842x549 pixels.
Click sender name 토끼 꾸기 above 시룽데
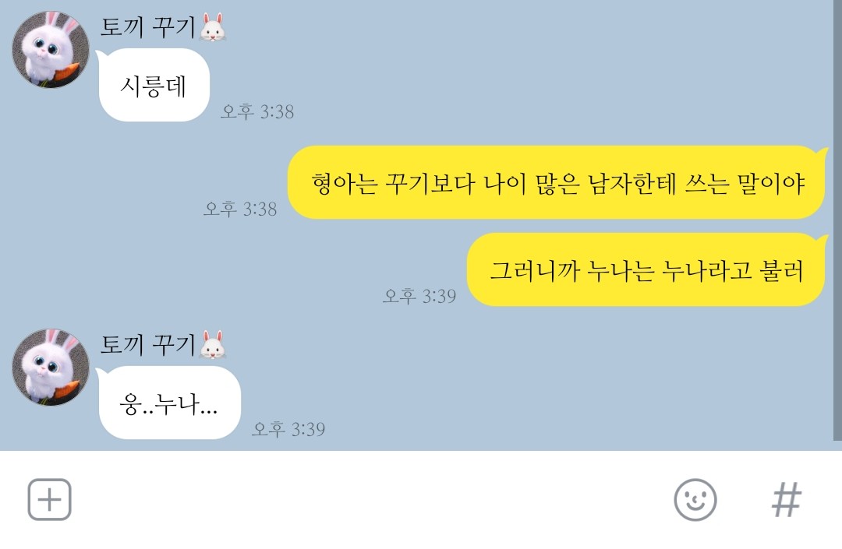pyautogui.click(x=147, y=26)
